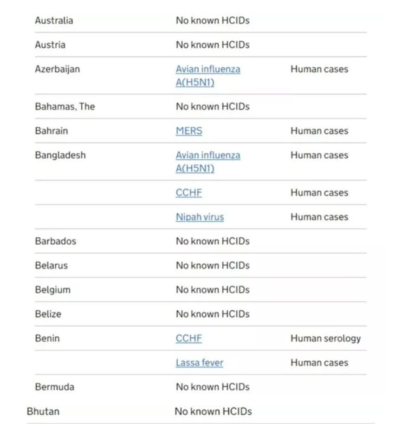The image size is (407, 424).
Task: Click the 'Human serology' text for Benin
Action: coord(325,339)
